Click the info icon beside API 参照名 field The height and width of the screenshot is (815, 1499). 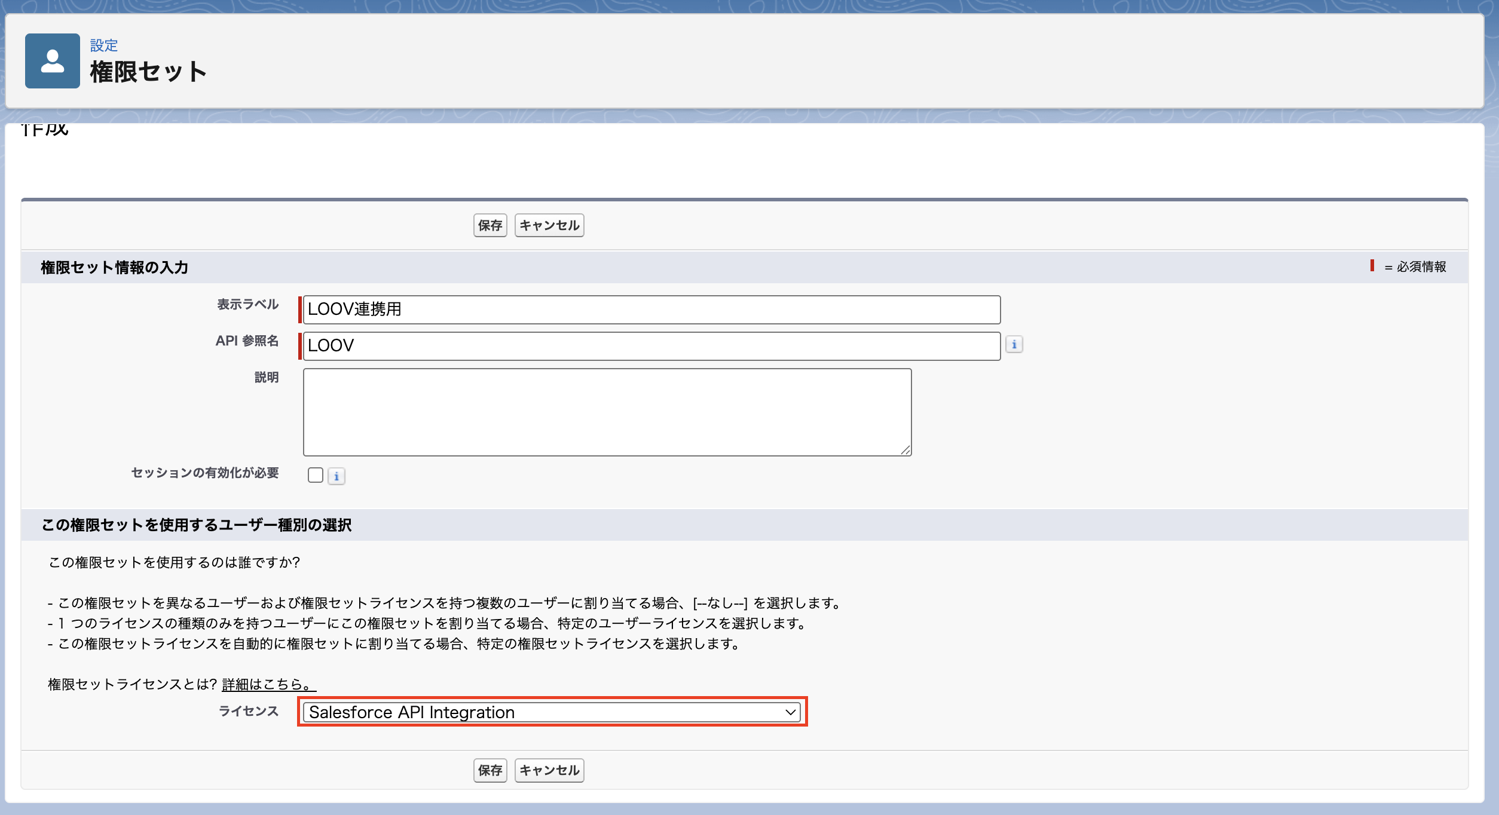coord(1014,345)
